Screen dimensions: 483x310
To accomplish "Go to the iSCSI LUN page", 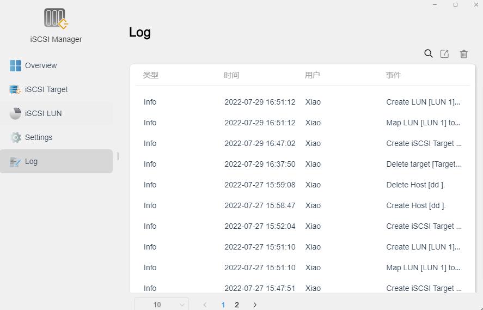I will (43, 113).
